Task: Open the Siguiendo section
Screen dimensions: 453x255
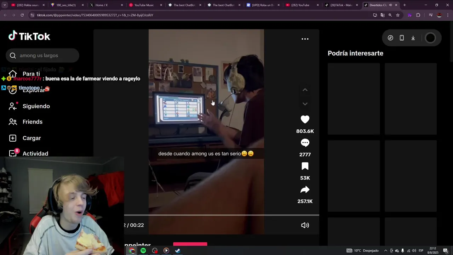Action: (29, 106)
